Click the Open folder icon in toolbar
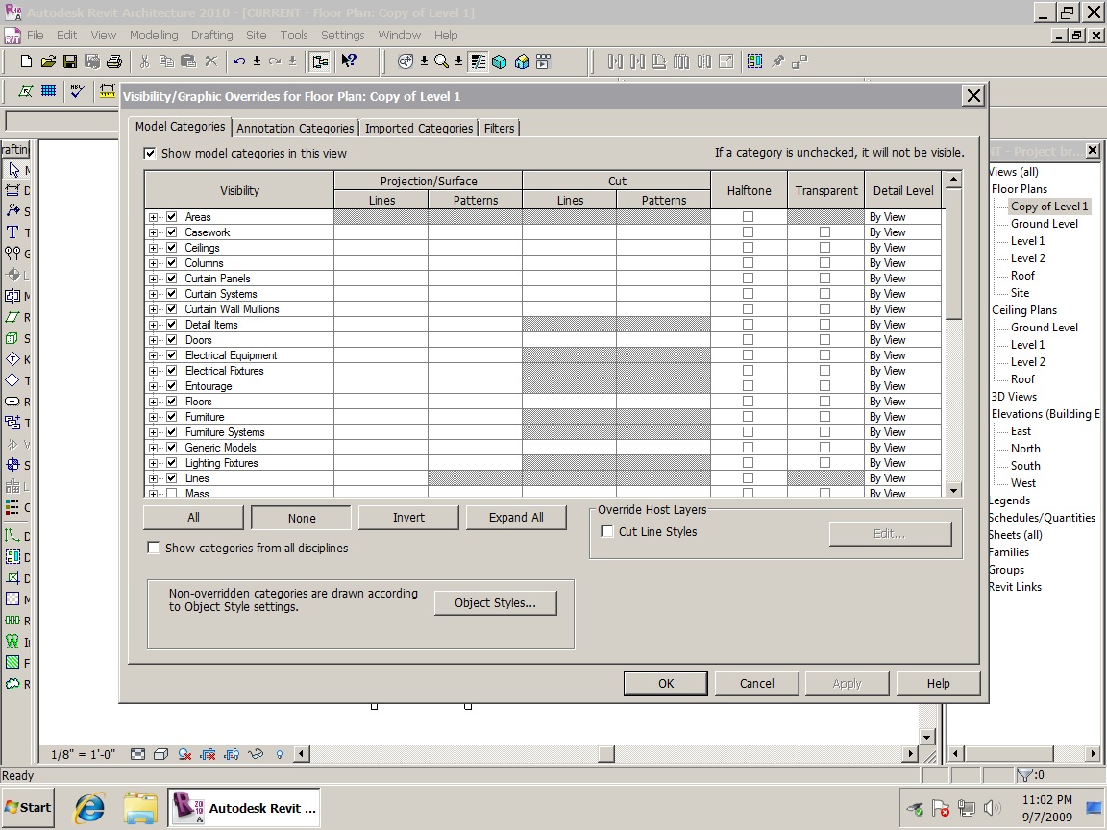This screenshot has height=830, width=1107. (48, 61)
